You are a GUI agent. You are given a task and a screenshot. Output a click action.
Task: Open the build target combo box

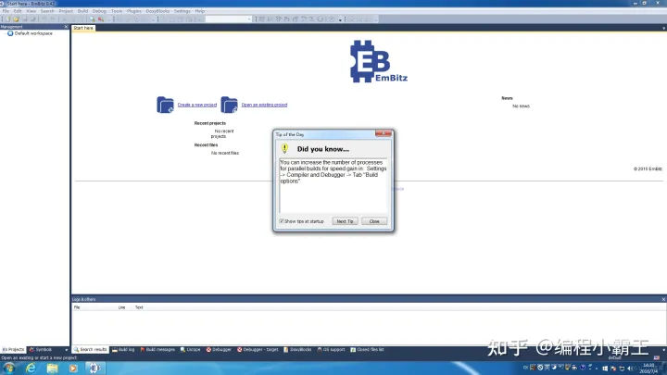(x=229, y=19)
